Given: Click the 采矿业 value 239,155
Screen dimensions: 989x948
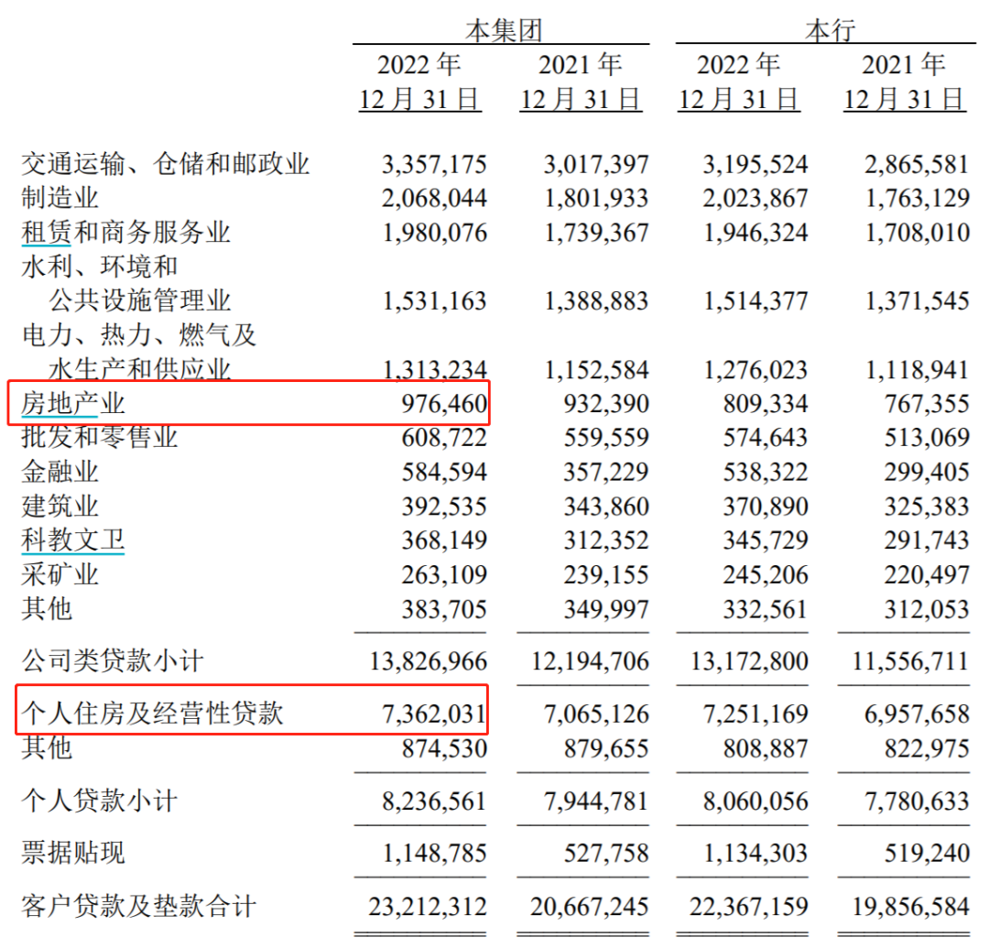Looking at the screenshot, I should point(606,574).
